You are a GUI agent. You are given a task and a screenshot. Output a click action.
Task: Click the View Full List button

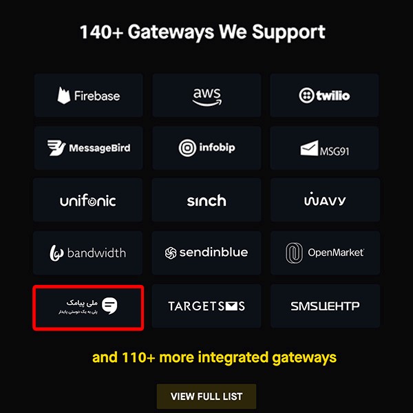click(206, 396)
